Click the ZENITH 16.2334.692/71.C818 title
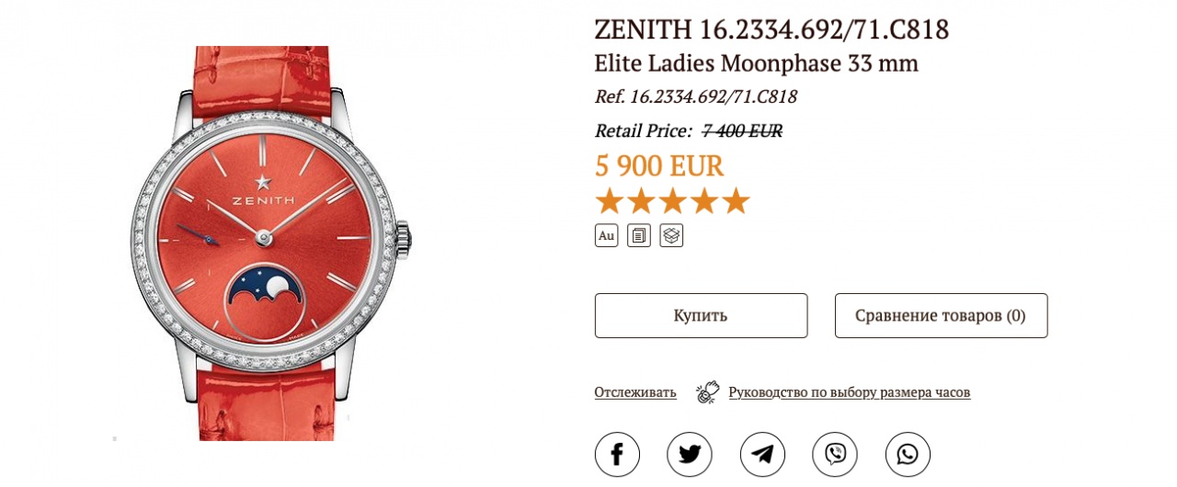 pyautogui.click(x=771, y=29)
